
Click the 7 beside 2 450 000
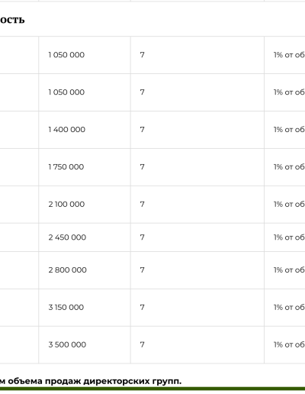pyautogui.click(x=142, y=237)
